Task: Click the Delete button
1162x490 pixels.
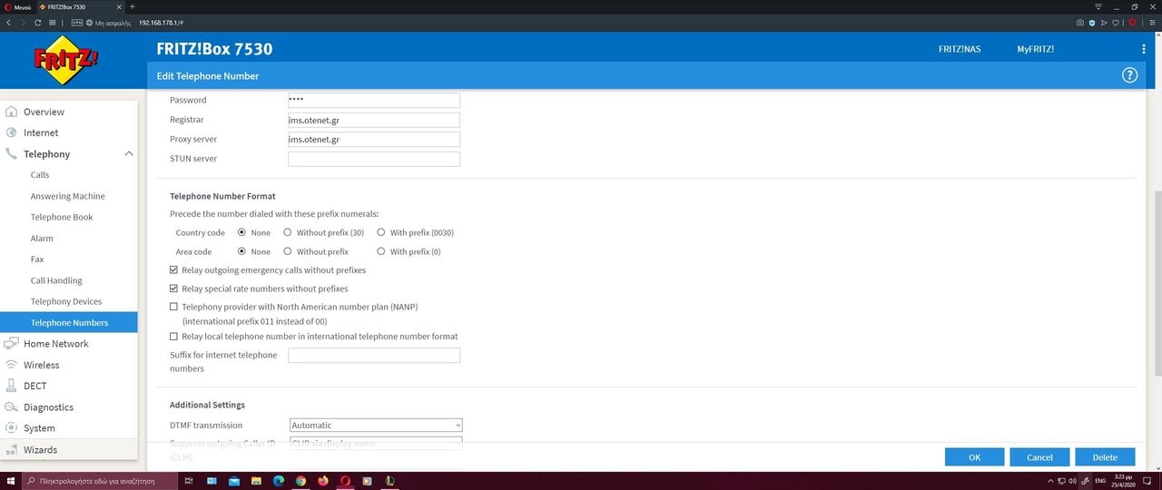Action: pyautogui.click(x=1105, y=457)
